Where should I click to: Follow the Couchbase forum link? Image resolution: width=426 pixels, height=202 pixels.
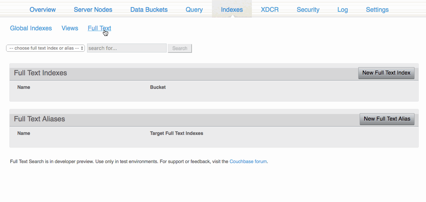click(x=248, y=161)
